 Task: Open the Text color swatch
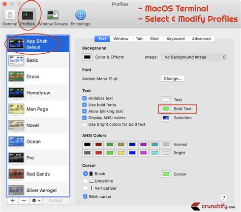pyautogui.click(x=166, y=100)
